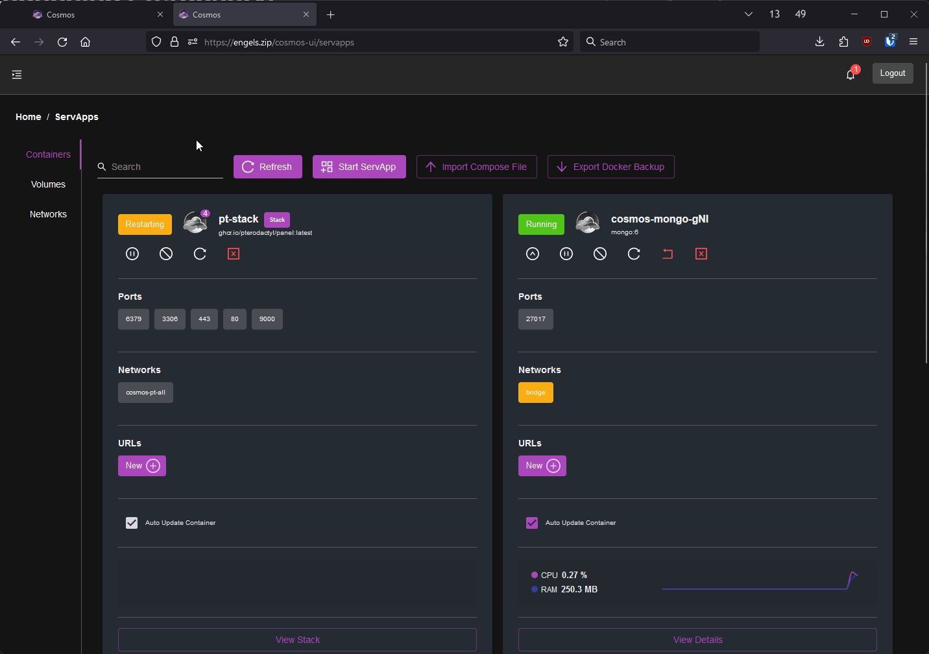Collapse the sidebar navigation menu
Screen dimensions: 929x654
coord(17,75)
